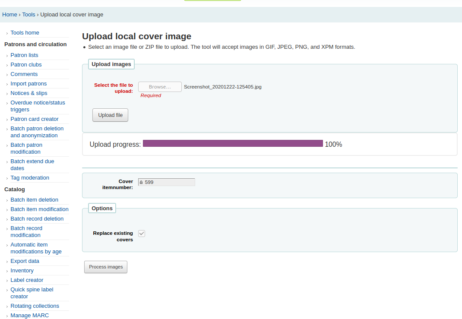
Task: Launch the Label creator
Action: 27,280
